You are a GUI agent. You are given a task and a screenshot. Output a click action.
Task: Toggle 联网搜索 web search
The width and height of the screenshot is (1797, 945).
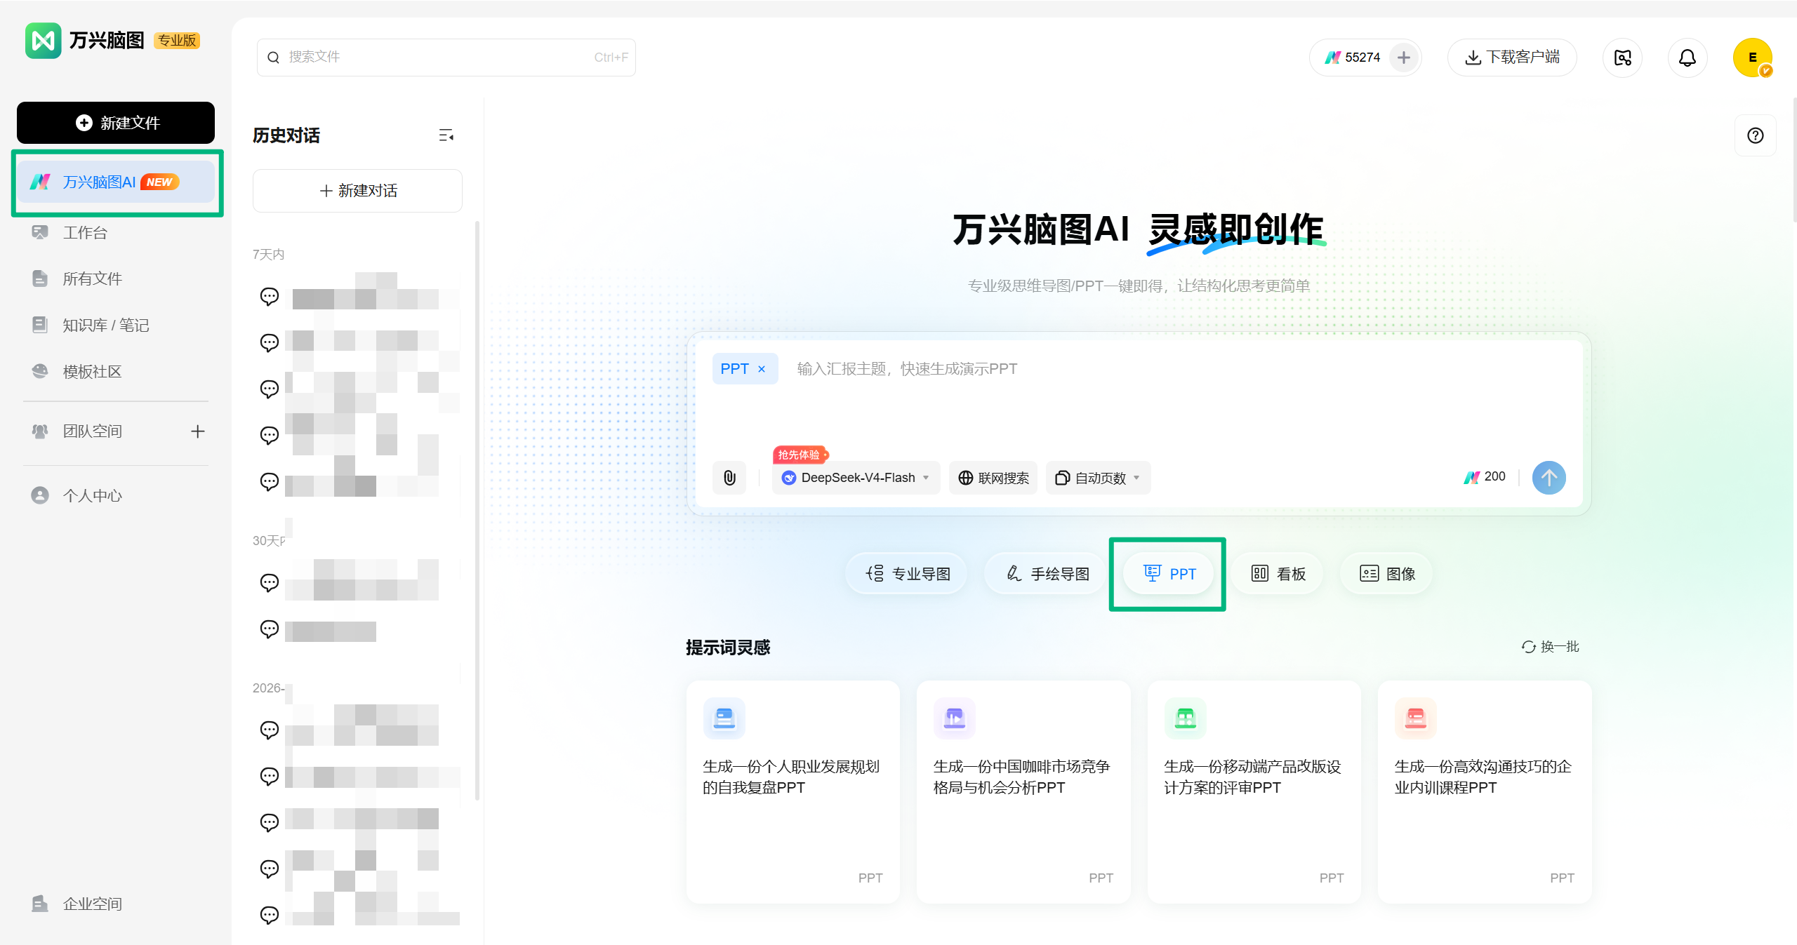(x=993, y=478)
